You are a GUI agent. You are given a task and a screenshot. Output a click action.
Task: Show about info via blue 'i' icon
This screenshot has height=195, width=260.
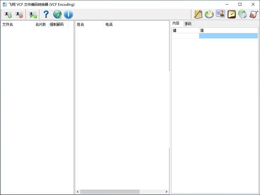pyautogui.click(x=68, y=14)
